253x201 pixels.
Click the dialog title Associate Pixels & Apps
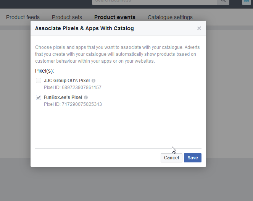(84, 28)
